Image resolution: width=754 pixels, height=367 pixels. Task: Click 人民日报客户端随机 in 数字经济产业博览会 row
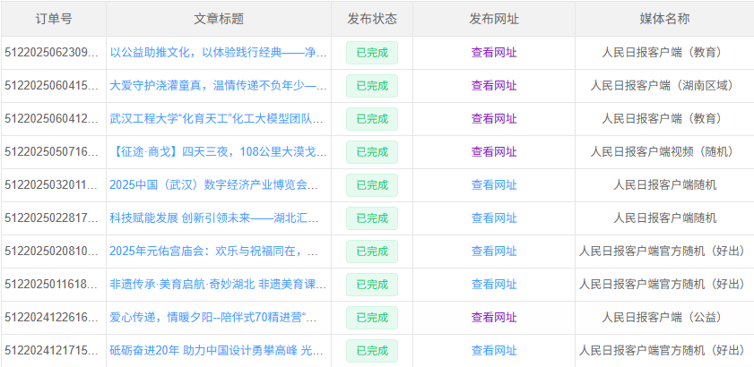(x=664, y=185)
